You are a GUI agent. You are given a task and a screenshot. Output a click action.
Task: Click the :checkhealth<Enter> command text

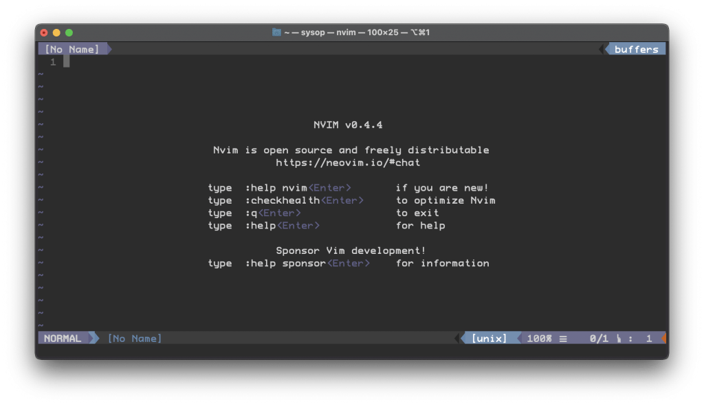(305, 200)
